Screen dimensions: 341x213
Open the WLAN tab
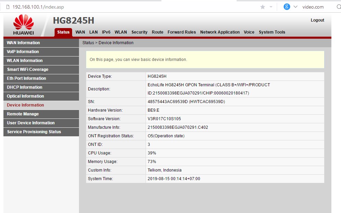121,32
